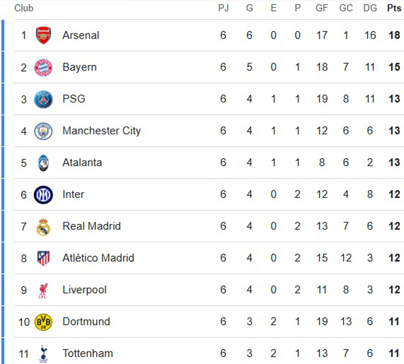404x364 pixels.
Task: Click the Club column header
Action: pyautogui.click(x=24, y=8)
